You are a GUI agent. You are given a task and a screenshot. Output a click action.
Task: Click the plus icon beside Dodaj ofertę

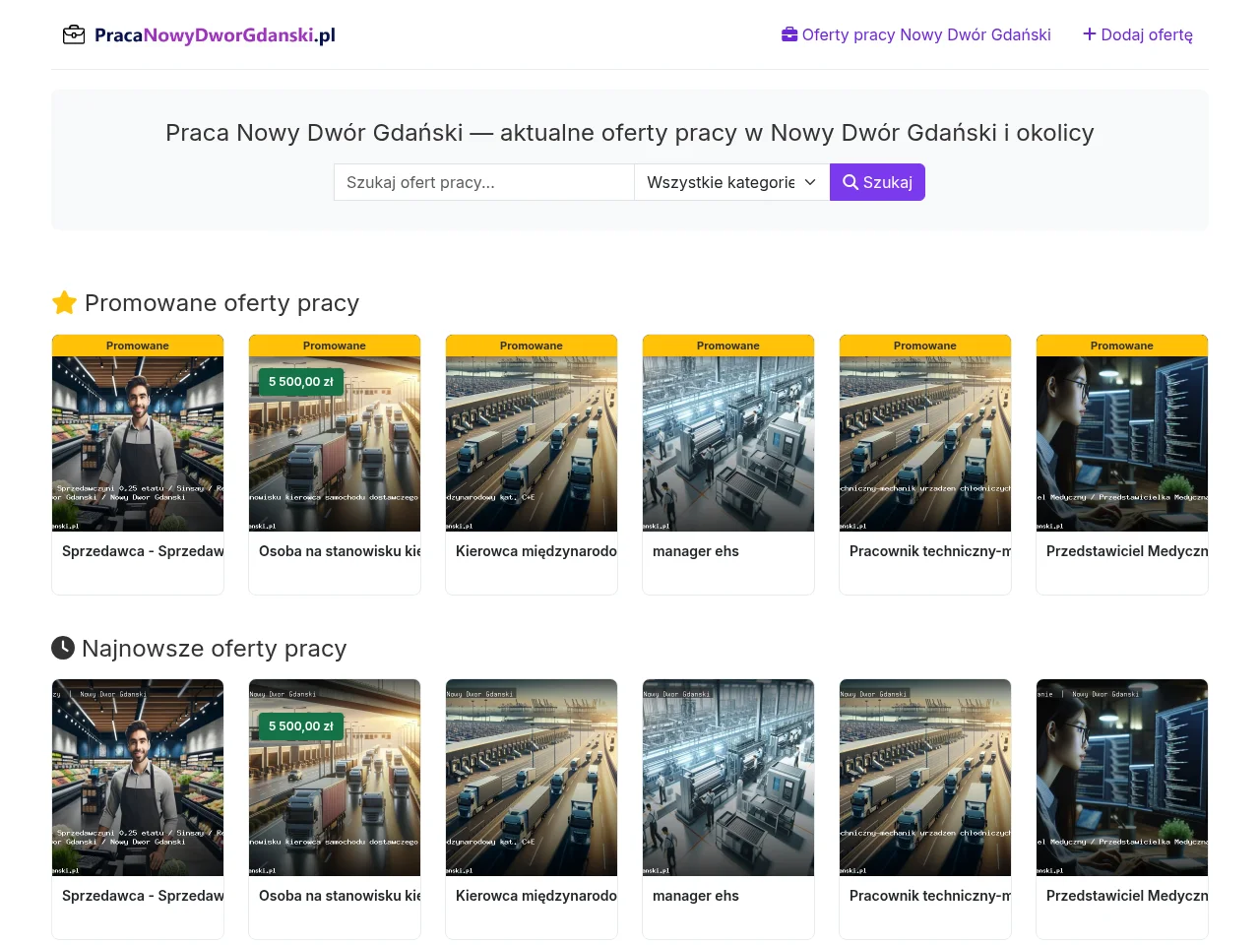click(x=1090, y=34)
